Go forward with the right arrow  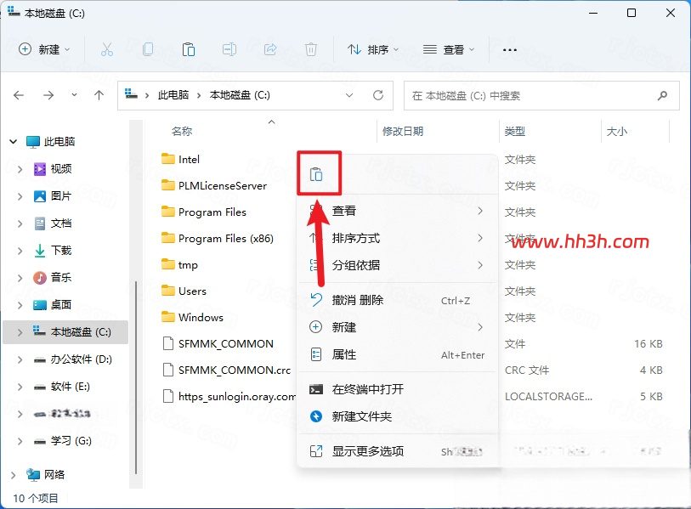(48, 95)
